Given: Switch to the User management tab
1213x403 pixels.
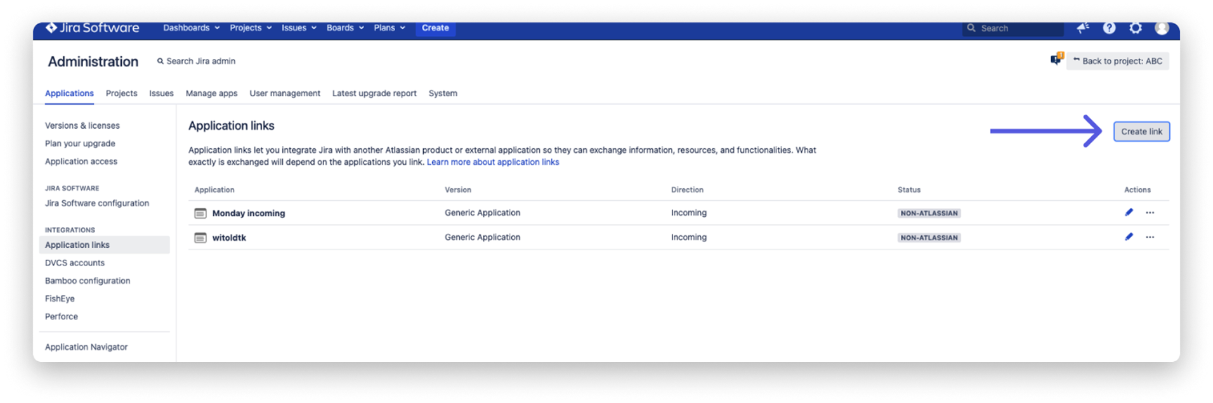Looking at the screenshot, I should 285,93.
